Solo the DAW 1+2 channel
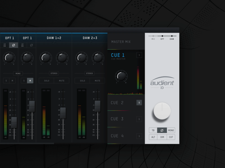The height and width of the screenshot is (168, 225). coord(46,81)
